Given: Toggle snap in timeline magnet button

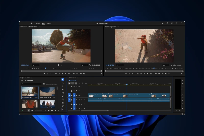Looking at the screenshot, I should coord(73,83).
